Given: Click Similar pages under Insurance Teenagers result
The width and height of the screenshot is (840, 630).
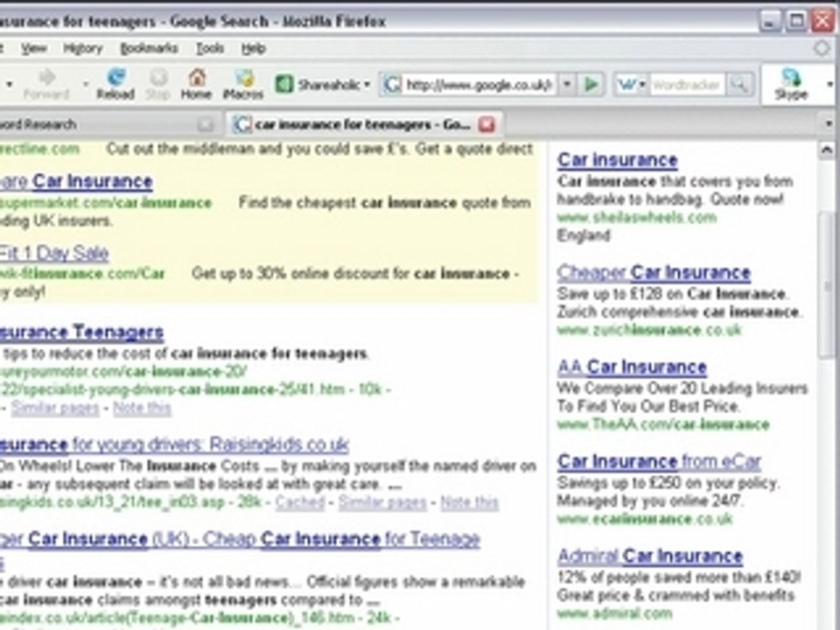Looking at the screenshot, I should pyautogui.click(x=55, y=409).
